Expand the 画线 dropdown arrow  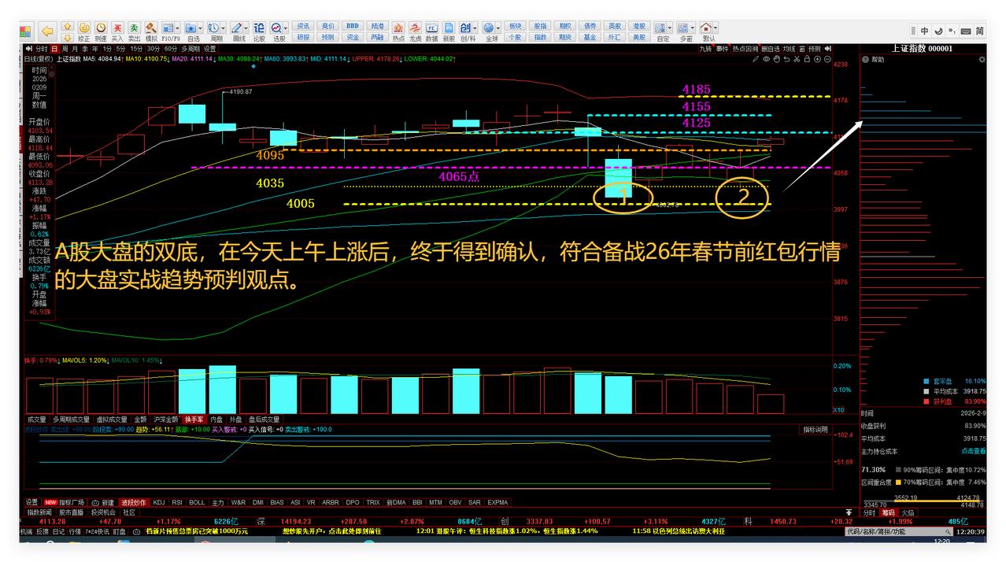tap(246, 28)
